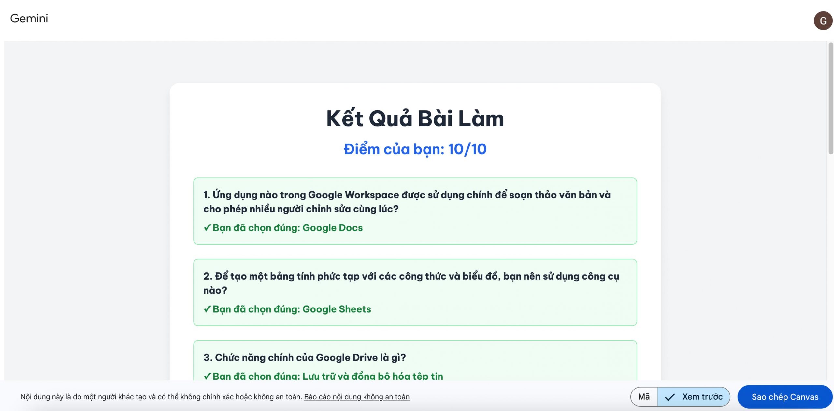Click the page vertical scrollbar thumb
834x411 pixels.
[x=831, y=98]
